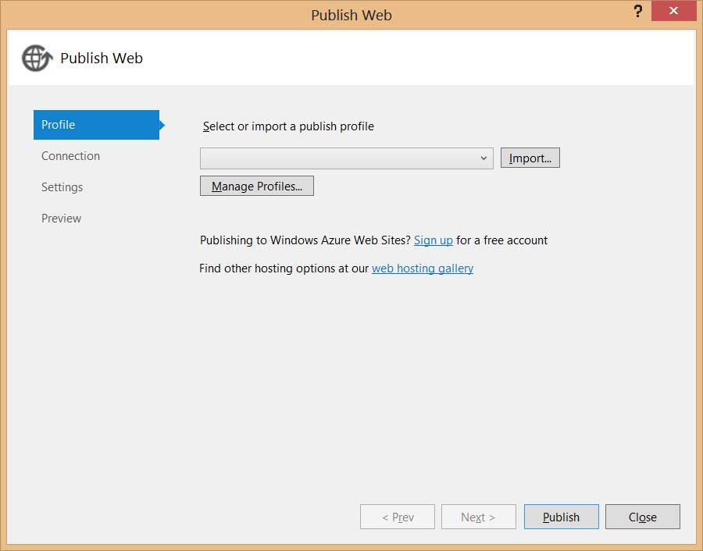Click the Publish button
This screenshot has width=703, height=551.
click(562, 517)
